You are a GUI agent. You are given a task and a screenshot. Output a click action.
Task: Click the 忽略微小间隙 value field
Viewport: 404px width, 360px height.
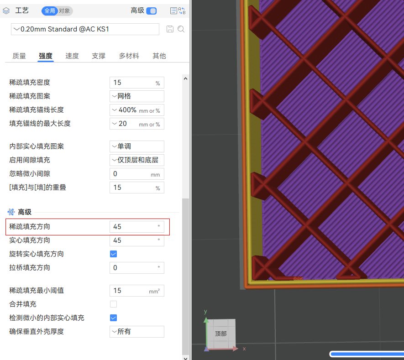point(137,174)
